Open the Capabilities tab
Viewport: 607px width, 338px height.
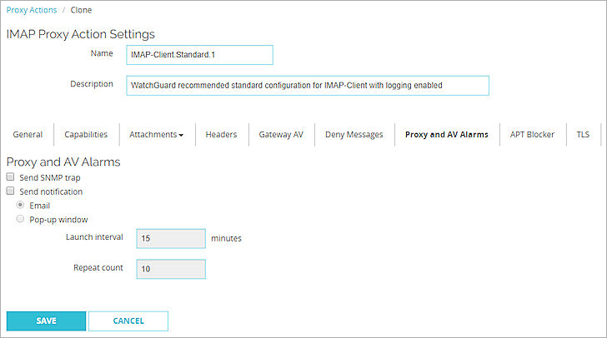(x=86, y=134)
